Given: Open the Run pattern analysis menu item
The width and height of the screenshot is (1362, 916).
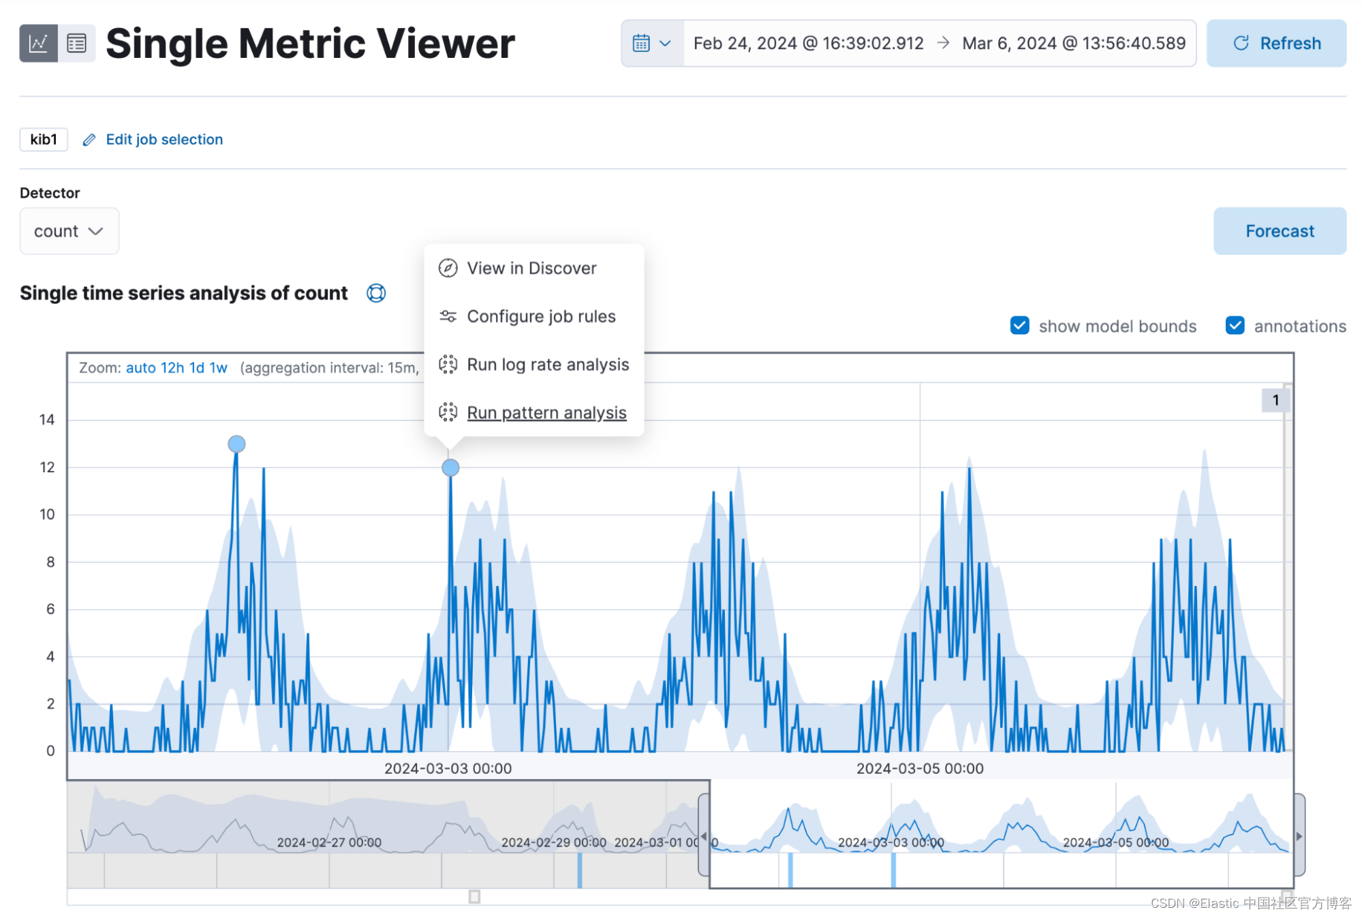Looking at the screenshot, I should click(546, 412).
